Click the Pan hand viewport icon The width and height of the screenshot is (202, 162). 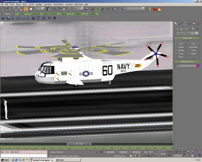pos(193,156)
